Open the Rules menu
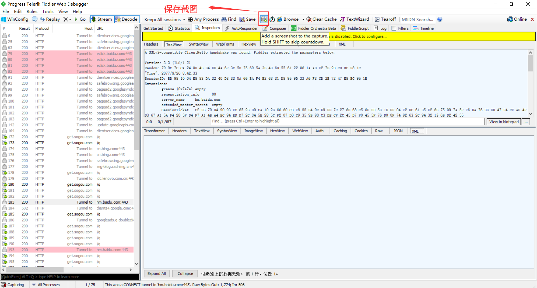The width and height of the screenshot is (537, 288). tap(32, 11)
